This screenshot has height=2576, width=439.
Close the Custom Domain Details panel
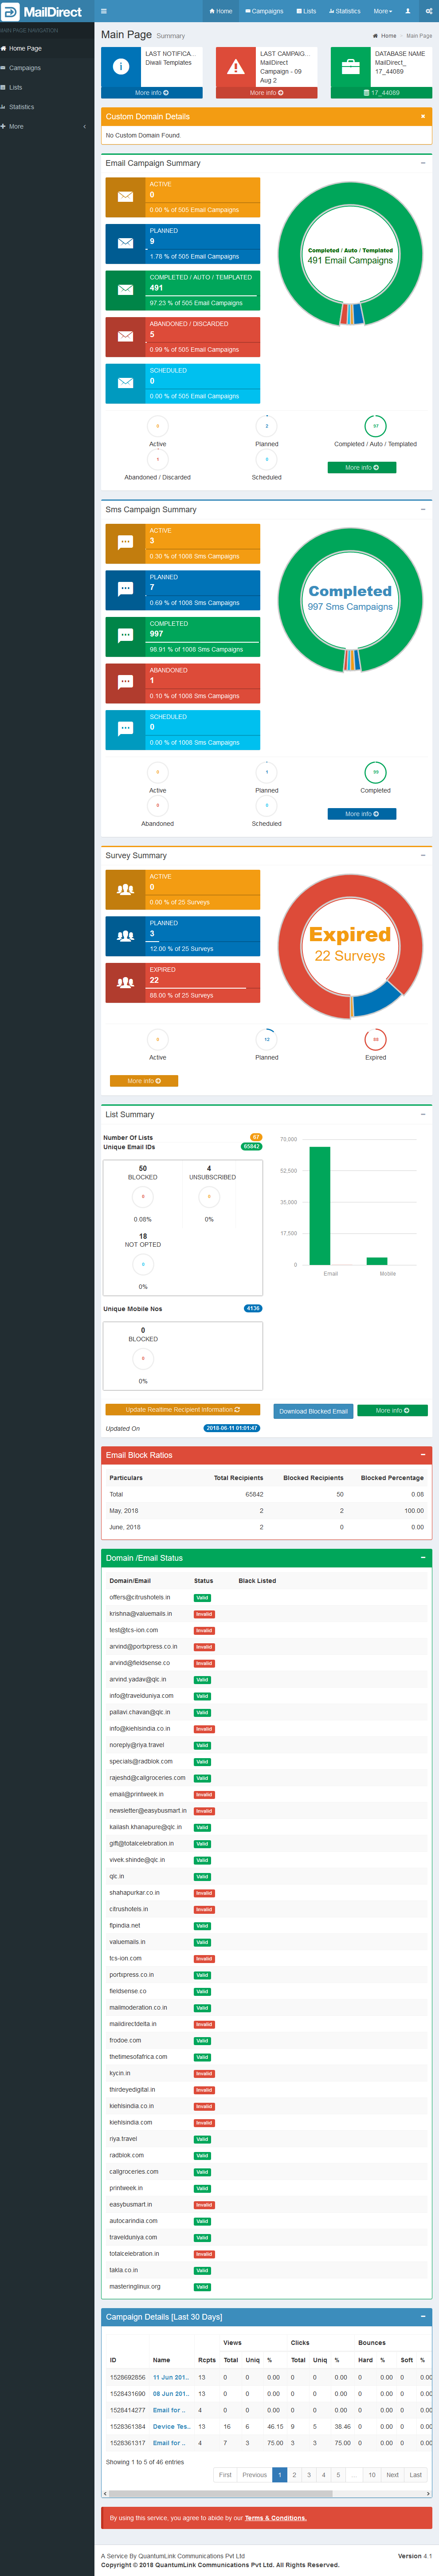[x=422, y=116]
